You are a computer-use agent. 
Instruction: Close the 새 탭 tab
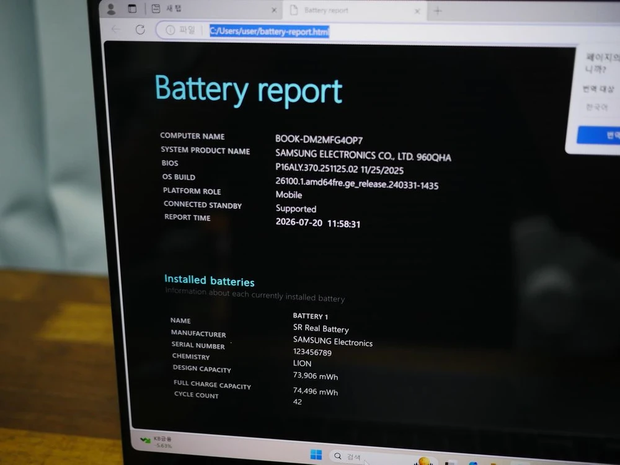[x=274, y=11]
